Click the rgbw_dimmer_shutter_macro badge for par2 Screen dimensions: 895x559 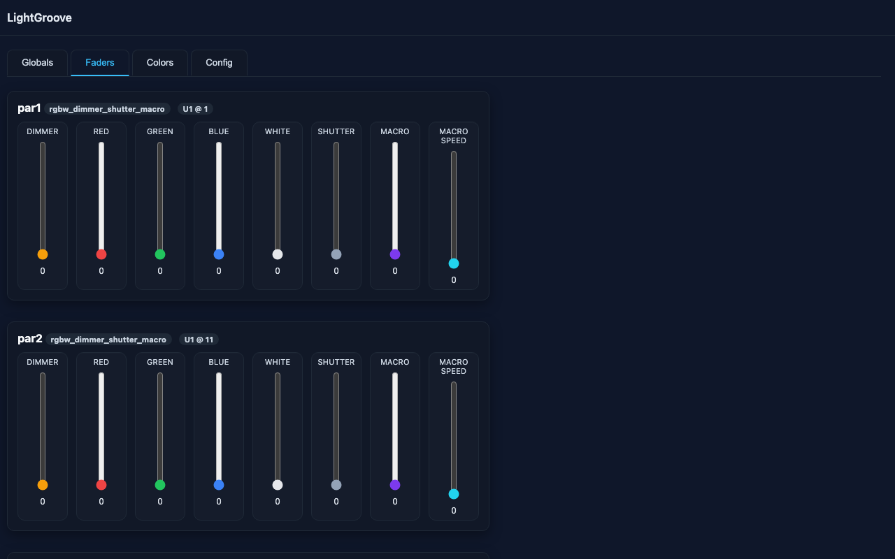(108, 339)
